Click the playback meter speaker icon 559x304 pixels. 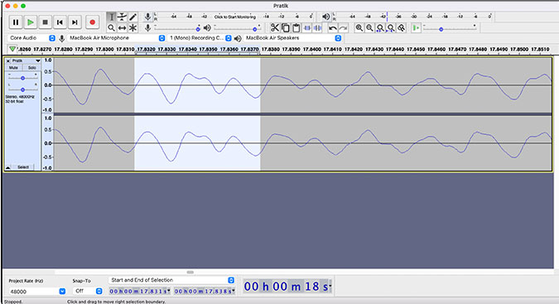pos(325,17)
